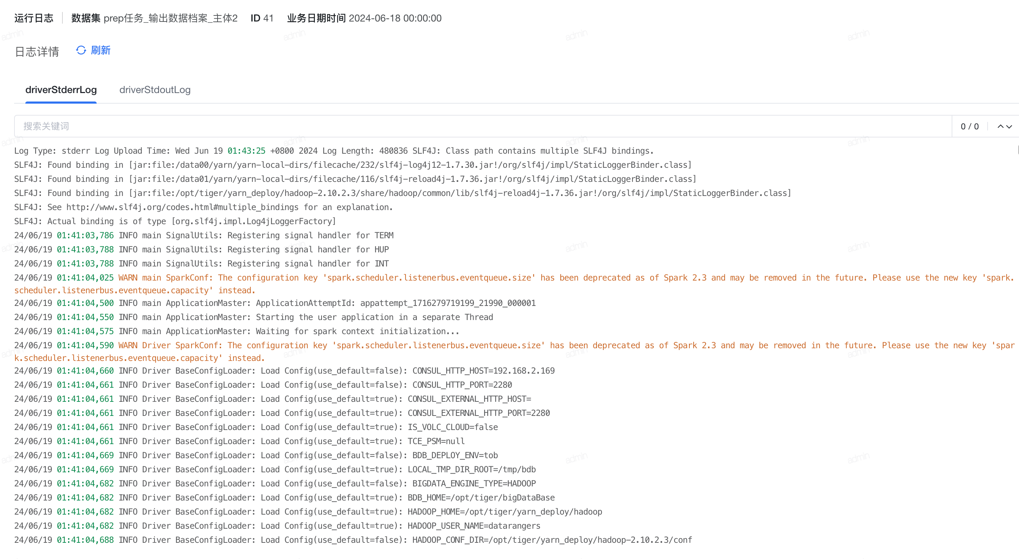
Task: Select the HADOOP_CONF_DIR line
Action: click(353, 540)
